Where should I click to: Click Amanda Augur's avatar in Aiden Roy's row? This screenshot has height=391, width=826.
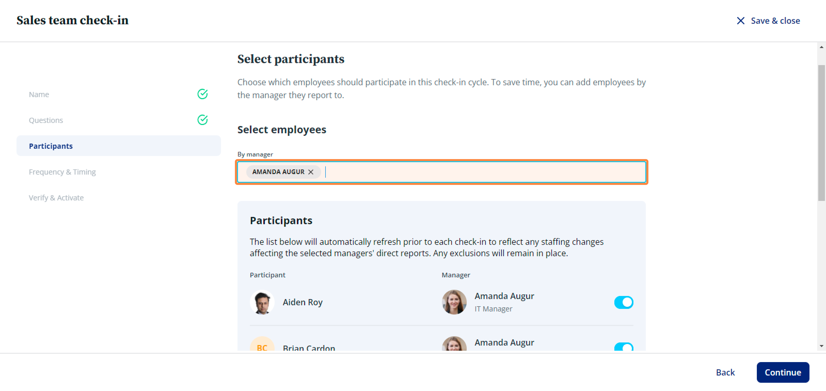click(454, 302)
